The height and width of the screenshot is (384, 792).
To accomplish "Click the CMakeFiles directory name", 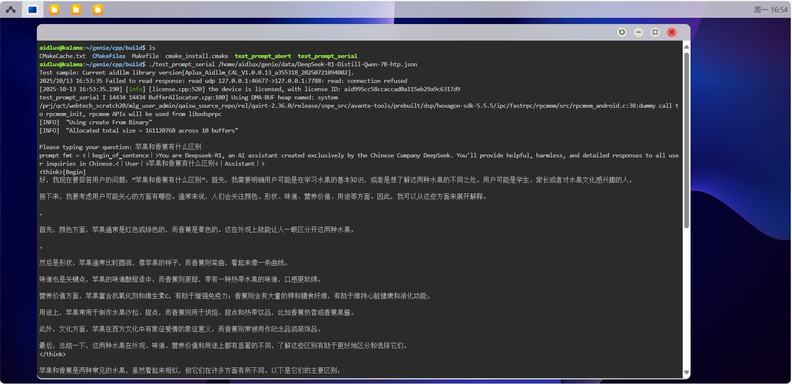I will (x=109, y=56).
